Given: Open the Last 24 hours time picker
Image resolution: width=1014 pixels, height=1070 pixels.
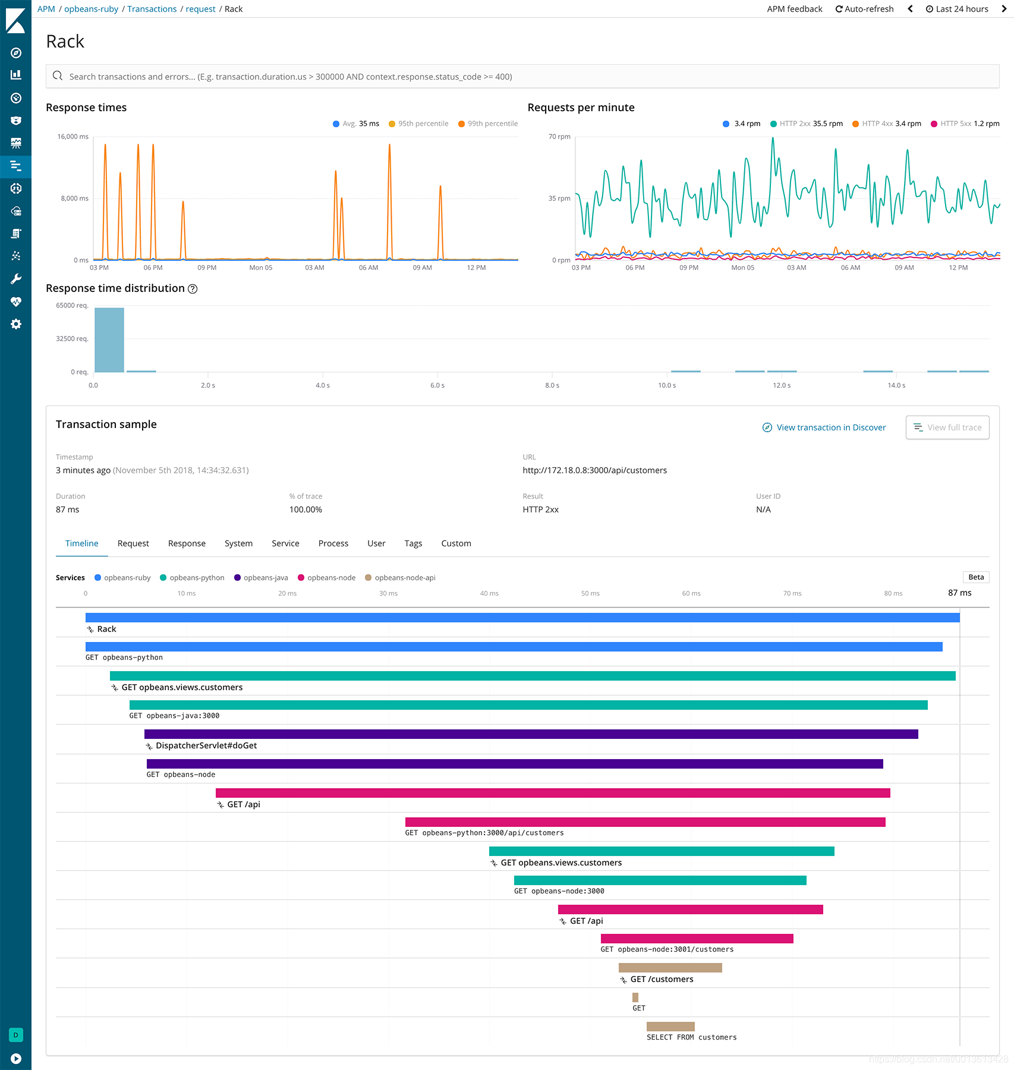Looking at the screenshot, I should [957, 8].
